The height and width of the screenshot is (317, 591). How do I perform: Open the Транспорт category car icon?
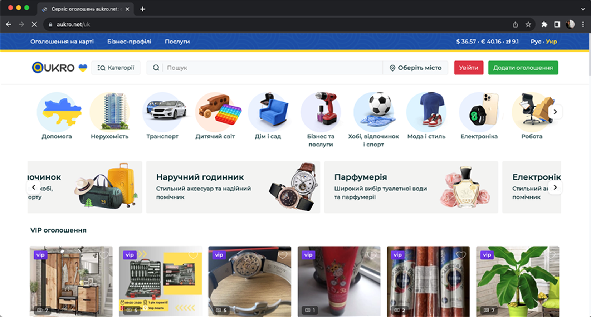click(x=163, y=111)
